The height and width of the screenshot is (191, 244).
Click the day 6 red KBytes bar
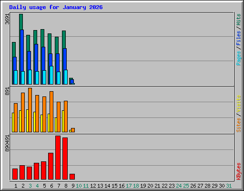51,166
